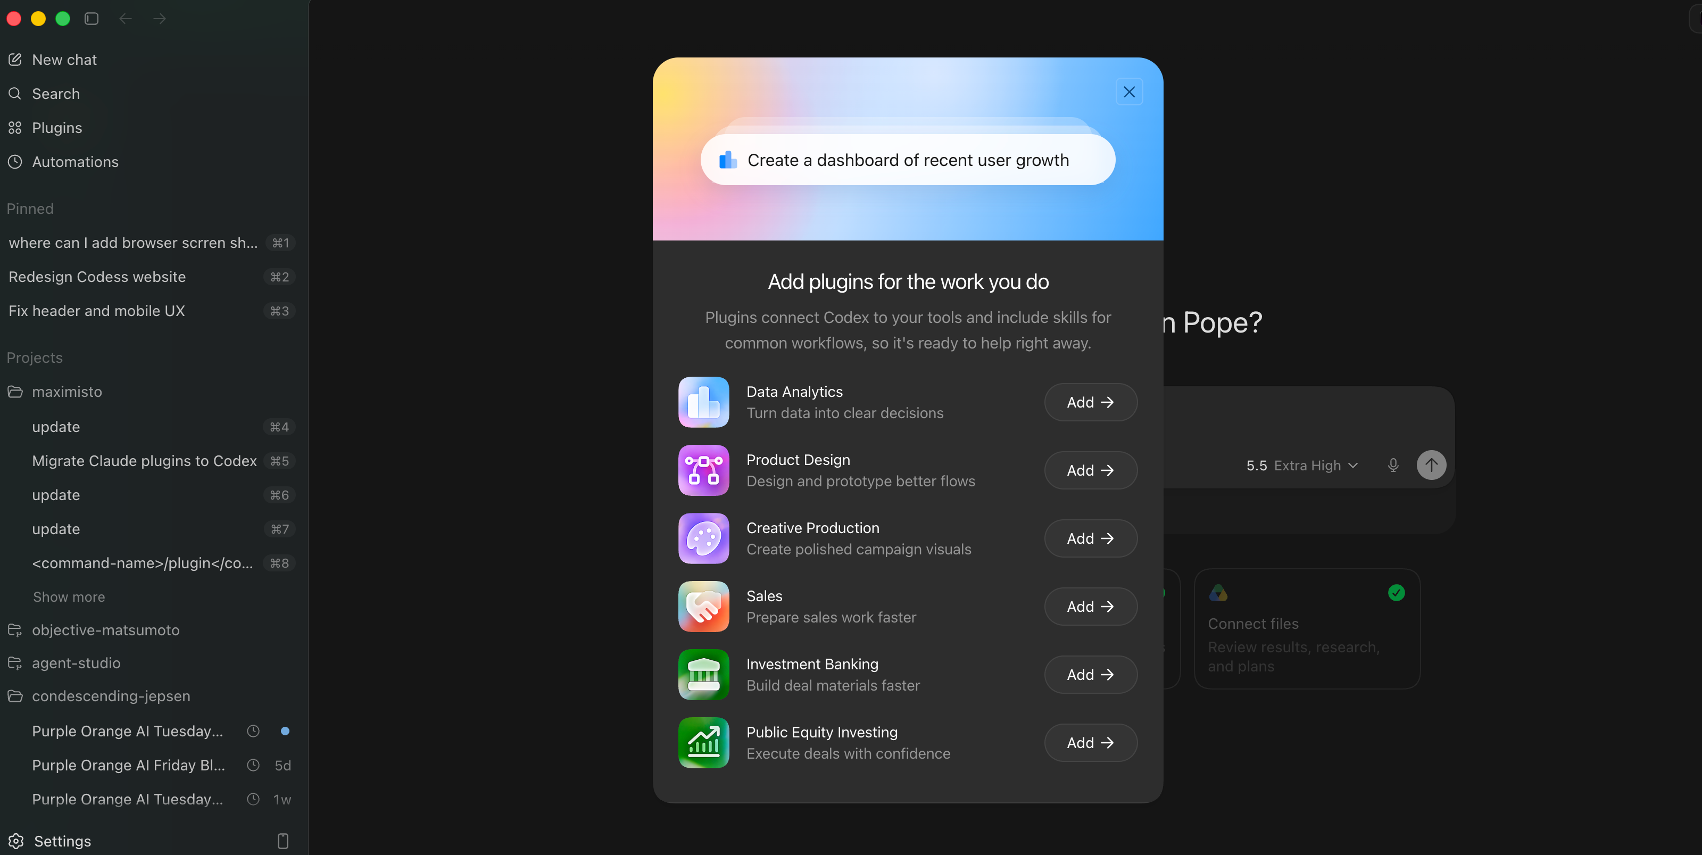Viewport: 1702px width, 855px height.
Task: Click the send arrow button
Action: pos(1431,464)
